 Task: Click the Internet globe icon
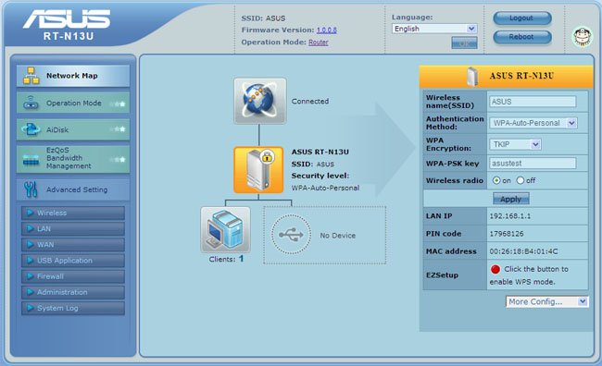tap(260, 101)
